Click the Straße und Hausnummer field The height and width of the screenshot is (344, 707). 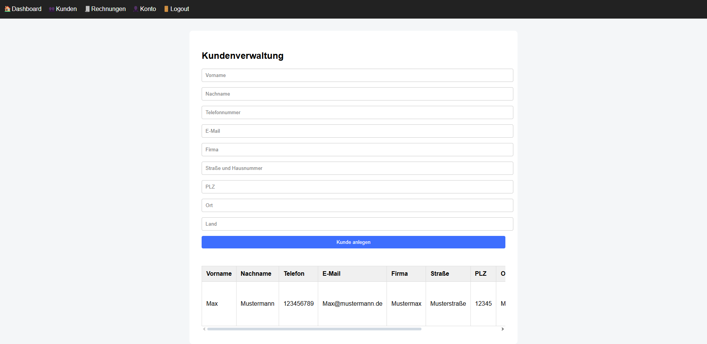[357, 168]
